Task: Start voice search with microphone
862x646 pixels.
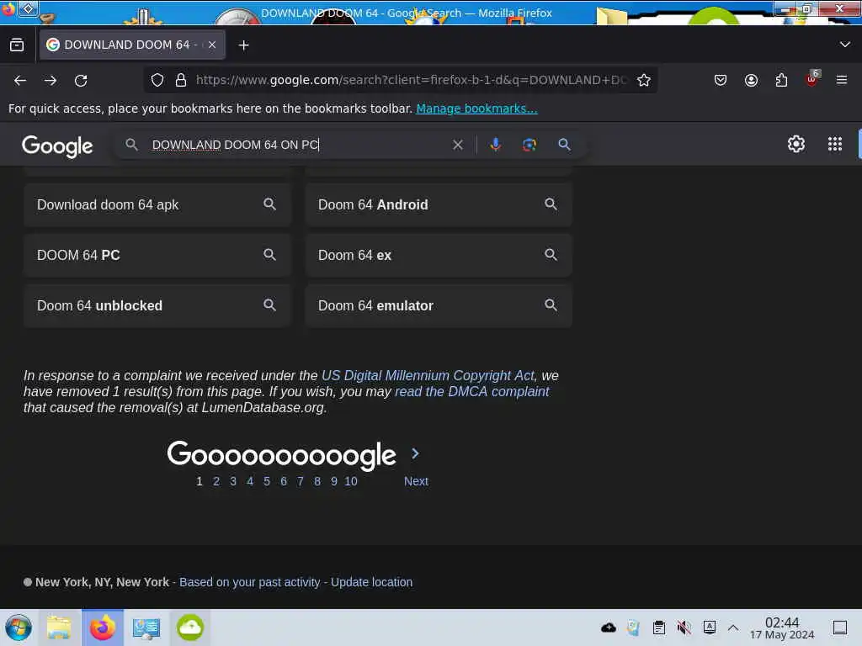Action: 495,145
